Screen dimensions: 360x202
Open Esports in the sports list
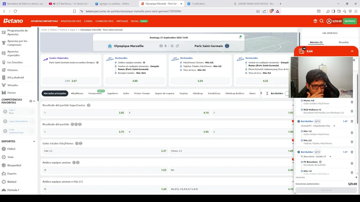coord(12,174)
